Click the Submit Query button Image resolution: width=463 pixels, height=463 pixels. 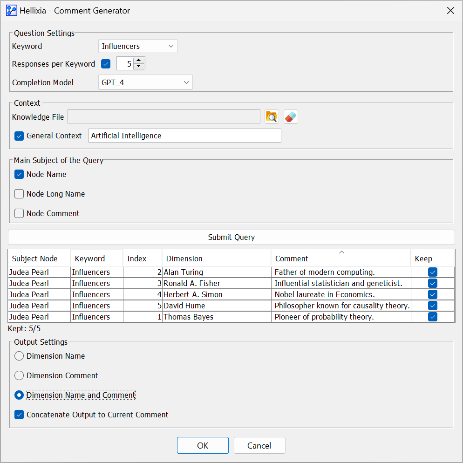(x=231, y=237)
